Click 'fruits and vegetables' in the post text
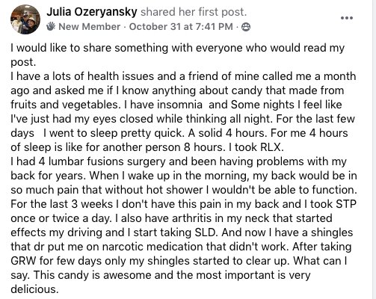The image size is (376, 299). 64,105
